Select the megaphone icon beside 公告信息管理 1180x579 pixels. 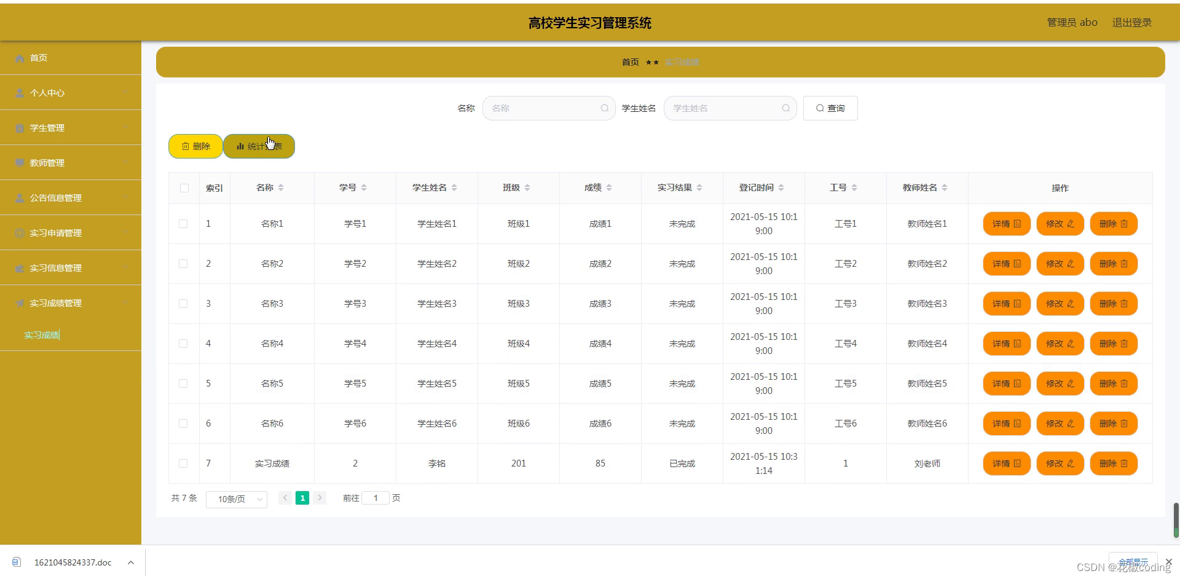coord(19,197)
